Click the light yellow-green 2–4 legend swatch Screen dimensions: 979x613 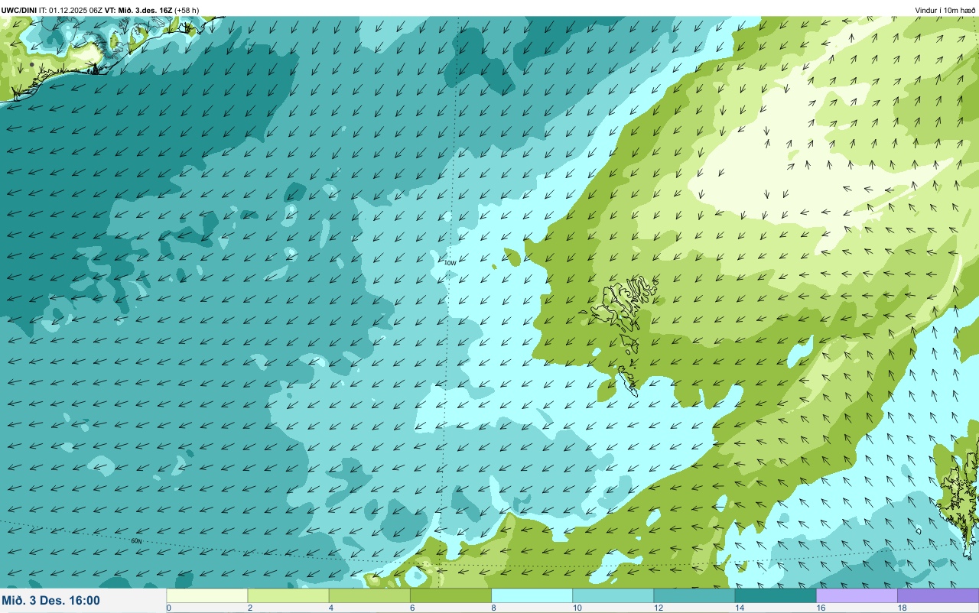[288, 595]
